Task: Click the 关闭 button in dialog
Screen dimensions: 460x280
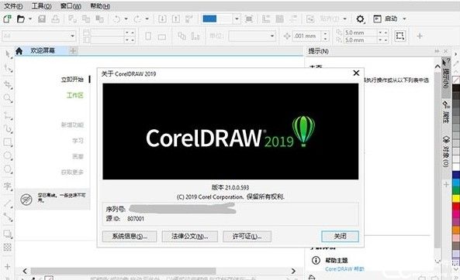Action: coord(340,237)
